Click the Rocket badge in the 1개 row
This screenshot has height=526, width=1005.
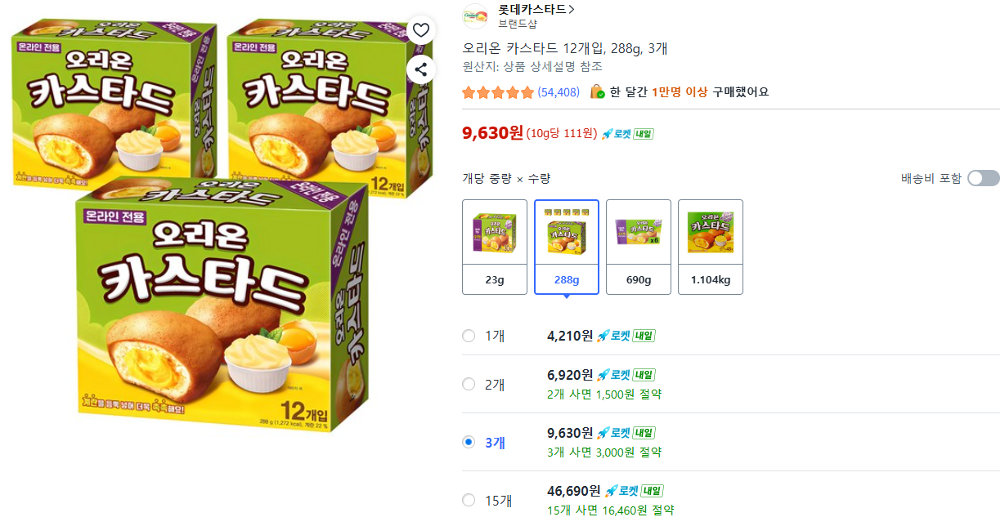point(626,336)
